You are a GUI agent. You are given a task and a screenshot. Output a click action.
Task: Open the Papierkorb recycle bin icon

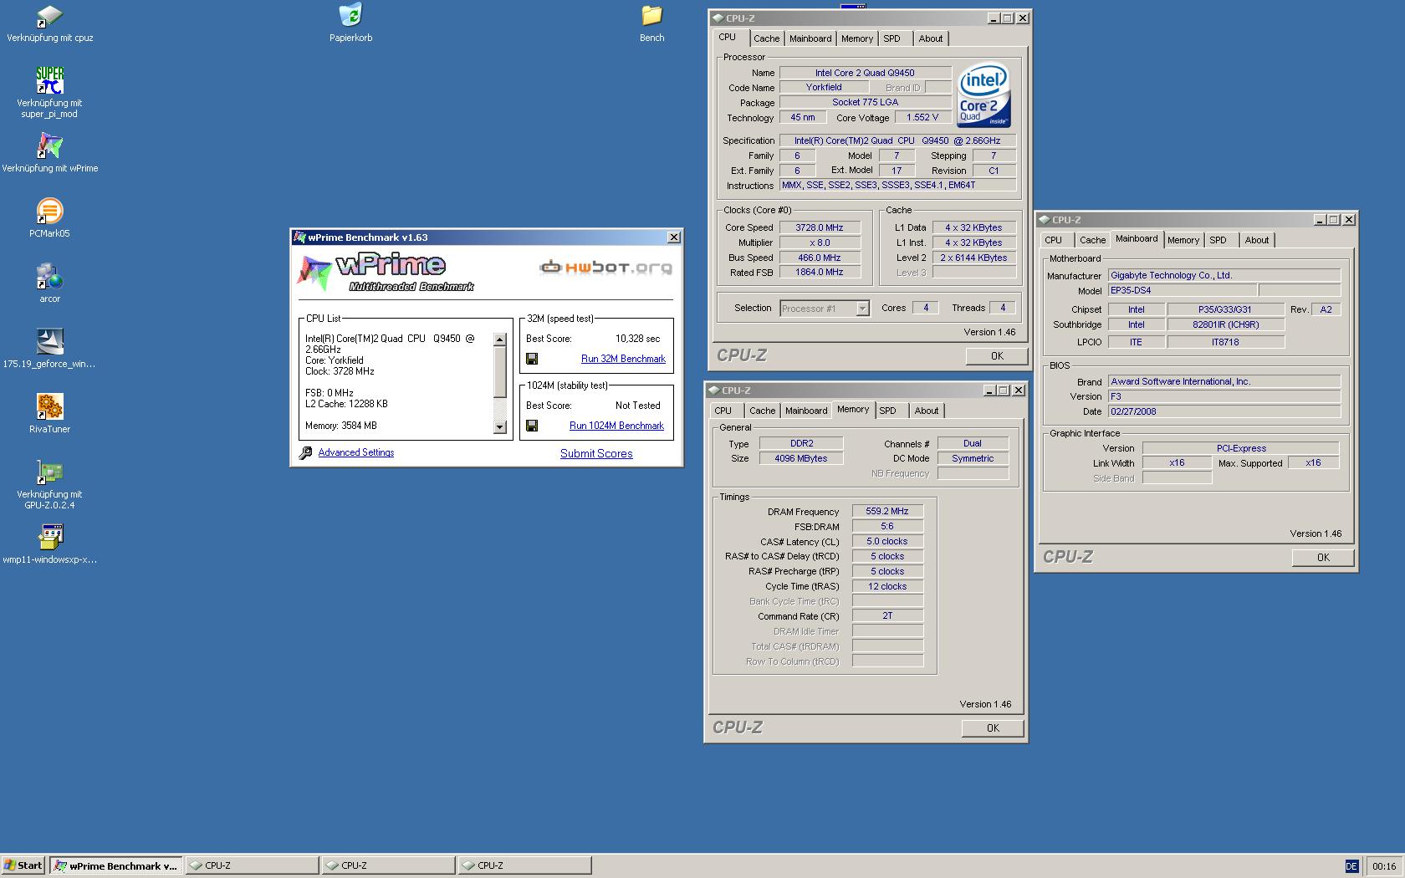(350, 23)
